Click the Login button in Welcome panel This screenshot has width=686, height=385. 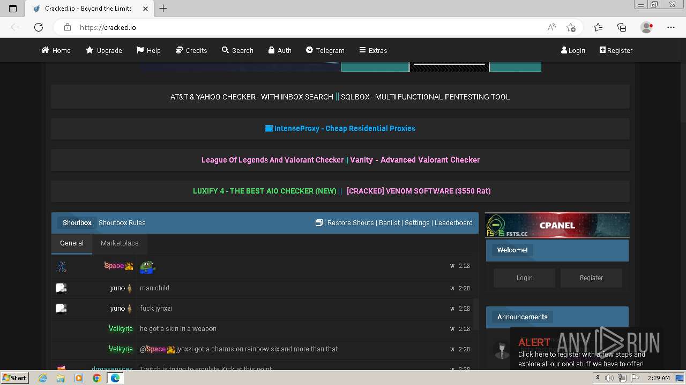click(x=524, y=278)
